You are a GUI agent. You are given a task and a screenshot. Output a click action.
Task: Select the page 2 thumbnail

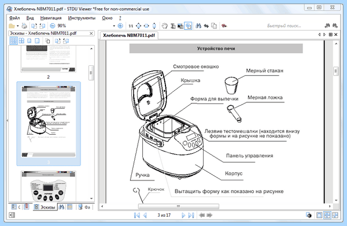tap(49, 60)
